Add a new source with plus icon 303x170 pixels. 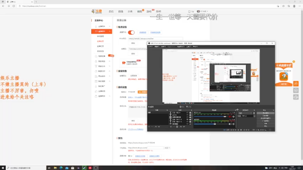(171, 127)
